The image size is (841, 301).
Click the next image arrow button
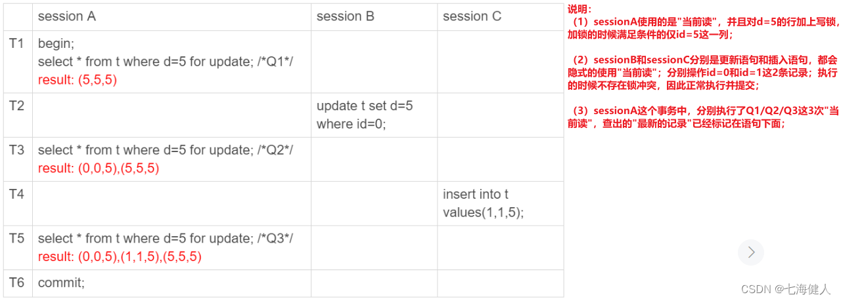pyautogui.click(x=751, y=252)
